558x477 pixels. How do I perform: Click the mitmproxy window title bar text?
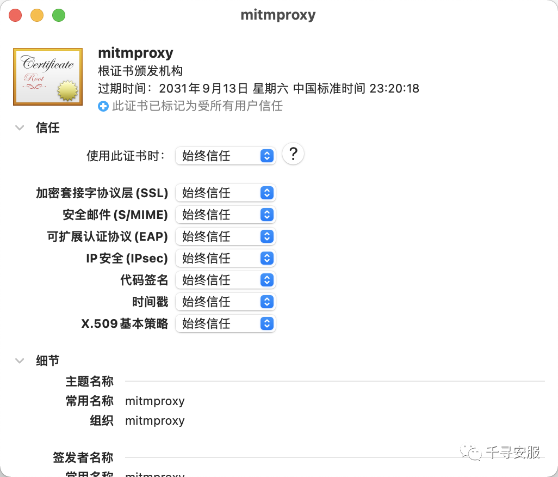(x=278, y=15)
